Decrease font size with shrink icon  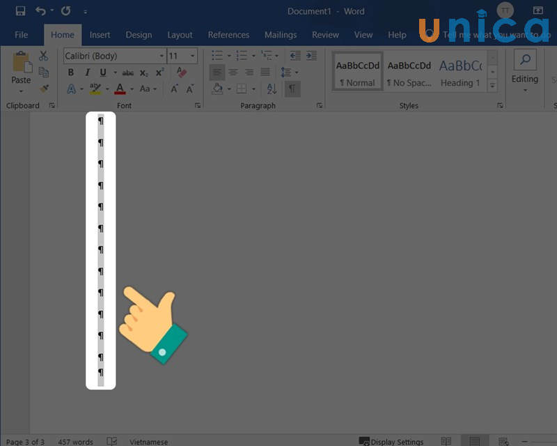click(189, 89)
